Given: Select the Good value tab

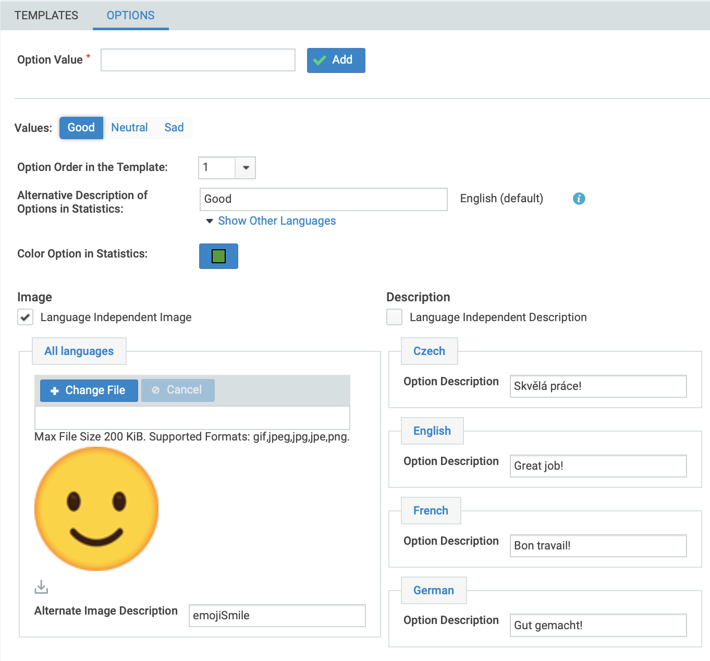Looking at the screenshot, I should pyautogui.click(x=81, y=128).
